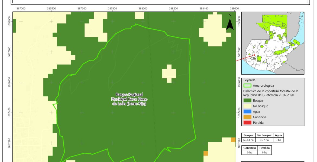Select the 0.72 ha No bosque value cell
This screenshot has width=317, height=162.
[x=263, y=140]
